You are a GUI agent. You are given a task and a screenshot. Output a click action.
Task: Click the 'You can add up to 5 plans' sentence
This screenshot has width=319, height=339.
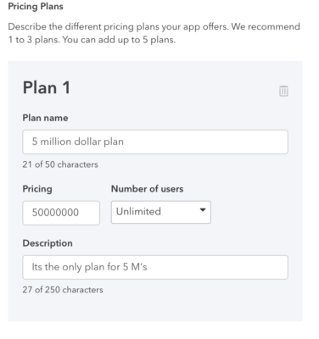point(119,40)
